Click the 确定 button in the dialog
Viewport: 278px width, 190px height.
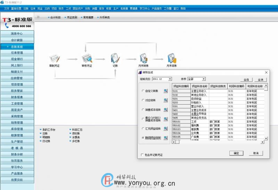tap(236, 153)
